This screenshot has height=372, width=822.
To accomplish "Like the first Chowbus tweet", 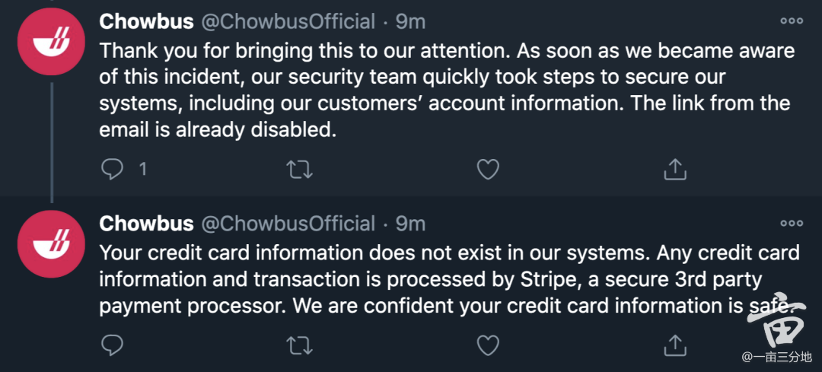I will tap(488, 169).
